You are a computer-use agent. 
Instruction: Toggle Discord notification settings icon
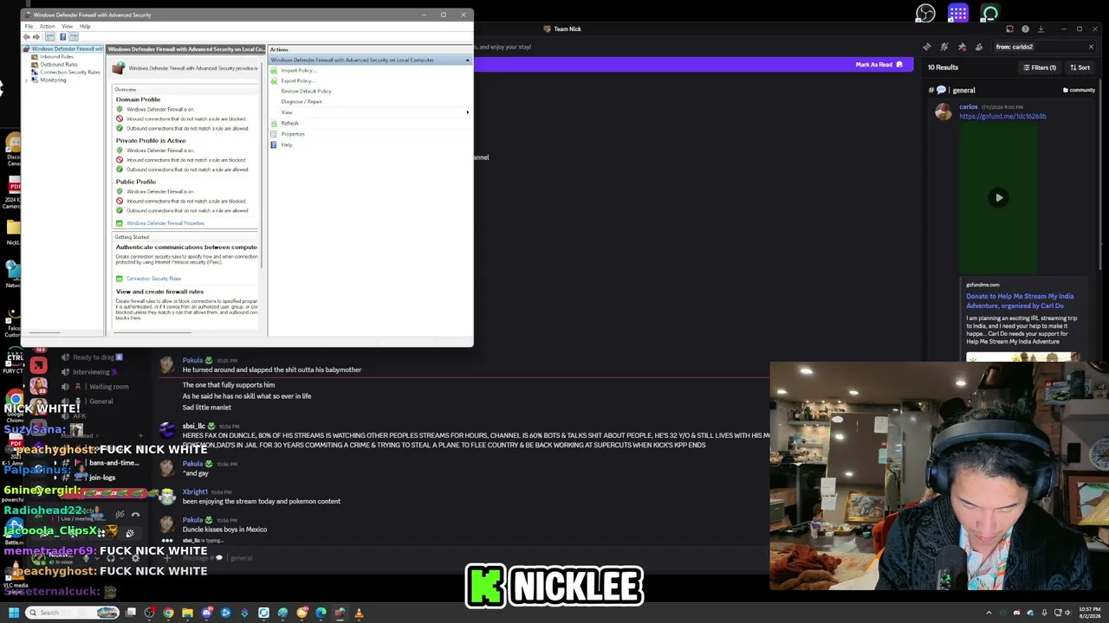(x=944, y=47)
